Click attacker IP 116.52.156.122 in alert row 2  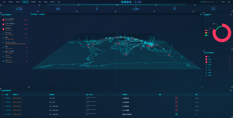point(17,102)
